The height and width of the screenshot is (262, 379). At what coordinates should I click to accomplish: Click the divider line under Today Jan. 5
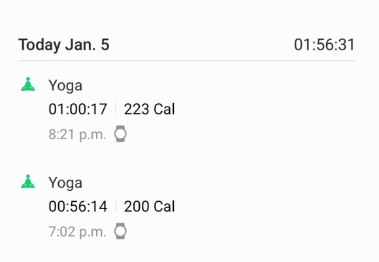(187, 61)
